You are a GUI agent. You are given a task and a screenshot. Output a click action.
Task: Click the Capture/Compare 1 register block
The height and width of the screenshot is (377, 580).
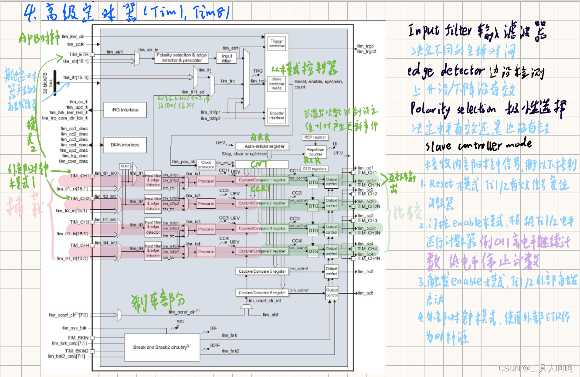pos(262,179)
